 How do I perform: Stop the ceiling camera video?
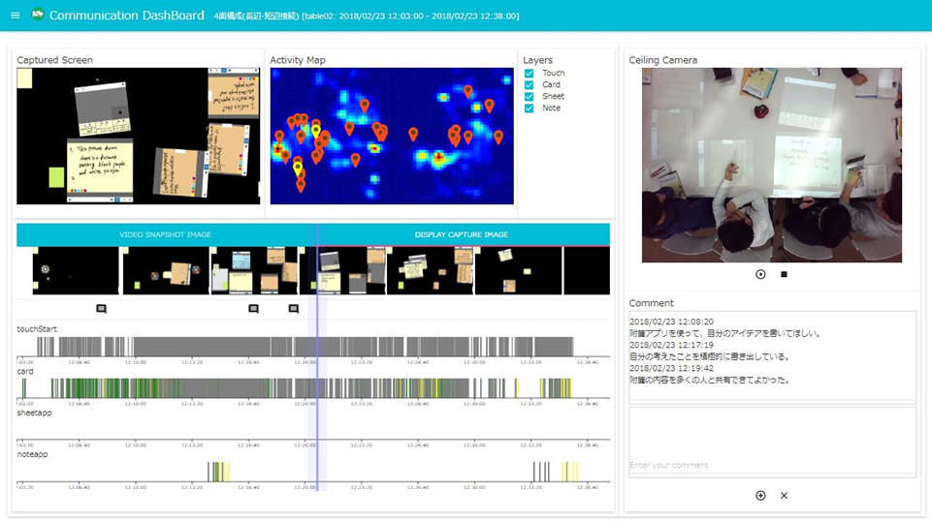pos(784,274)
